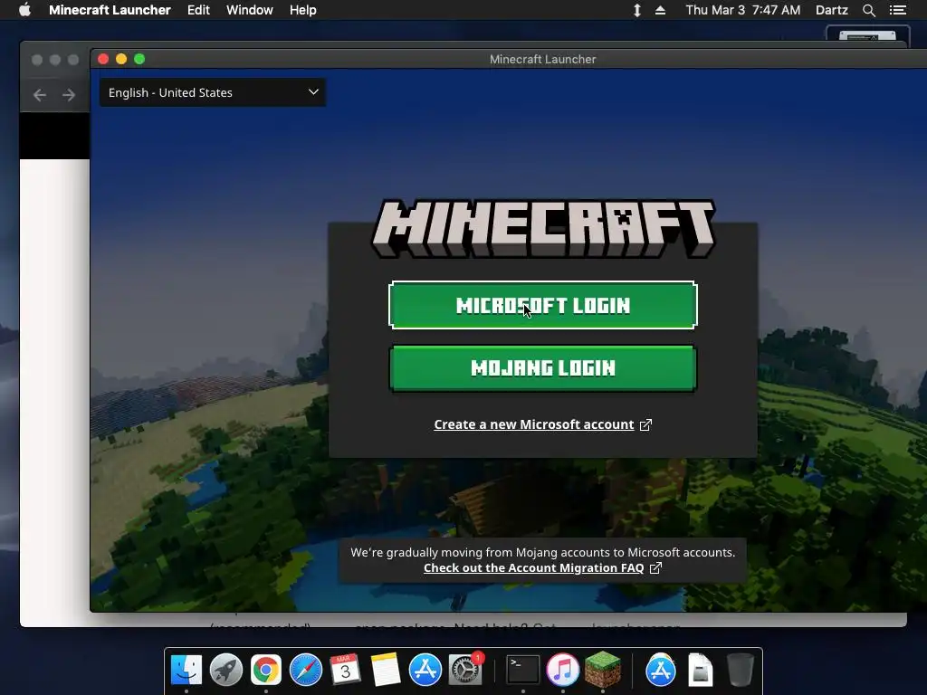This screenshot has height=695, width=927.
Task: Open Google Chrome from the dock
Action: point(266,670)
